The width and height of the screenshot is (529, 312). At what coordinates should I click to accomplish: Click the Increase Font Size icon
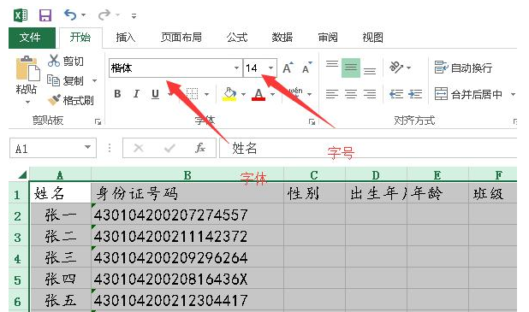288,68
